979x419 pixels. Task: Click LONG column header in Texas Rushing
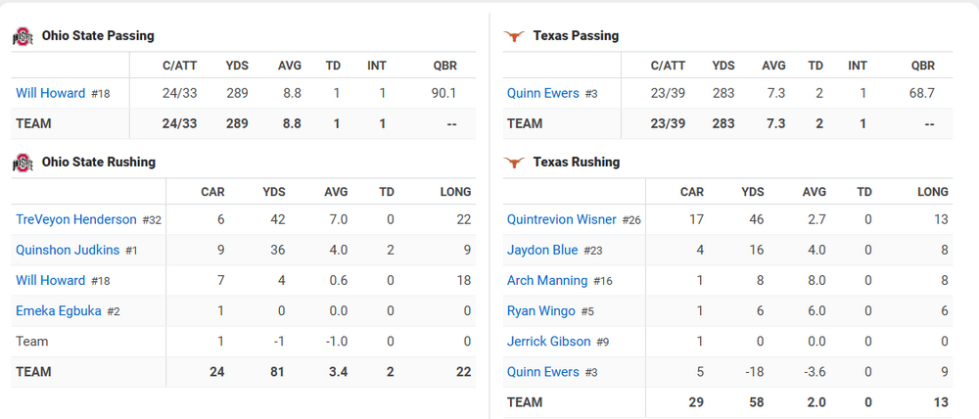point(932,192)
